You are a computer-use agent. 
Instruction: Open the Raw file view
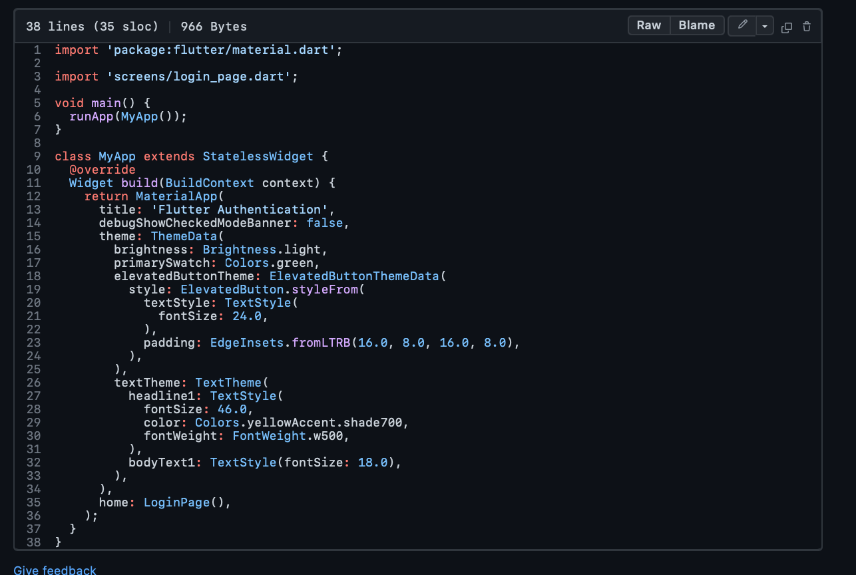(648, 25)
